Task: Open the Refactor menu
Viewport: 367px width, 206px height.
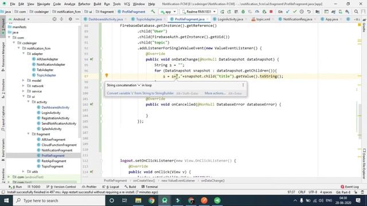Action: pos(84,4)
